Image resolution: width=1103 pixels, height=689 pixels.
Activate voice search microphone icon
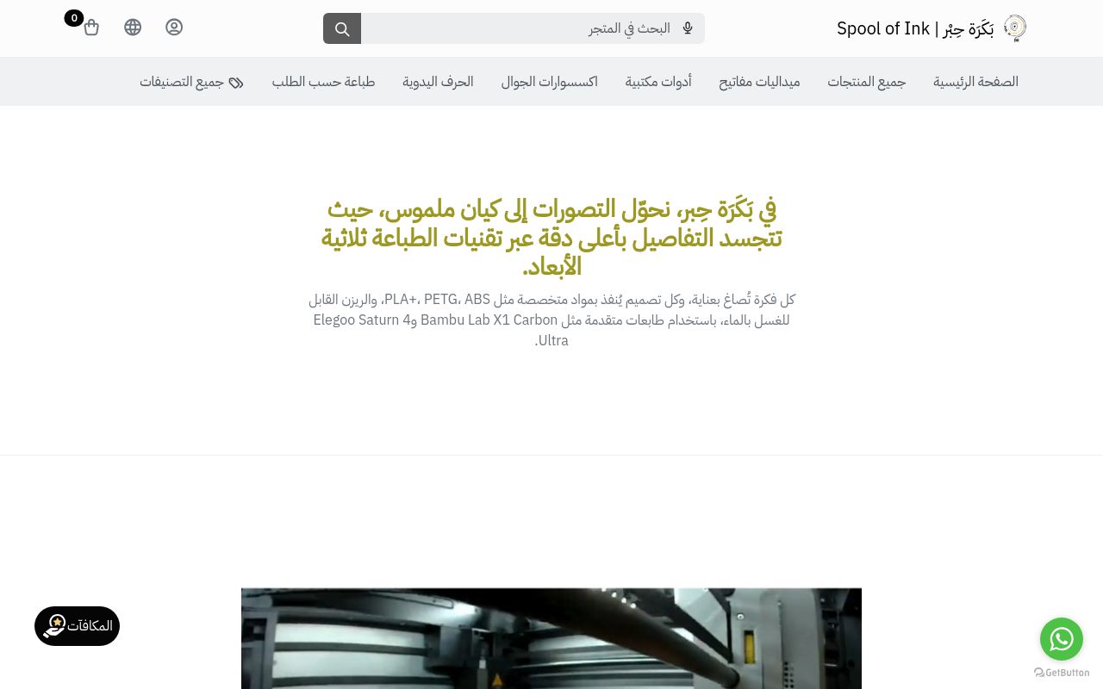pyautogui.click(x=688, y=28)
